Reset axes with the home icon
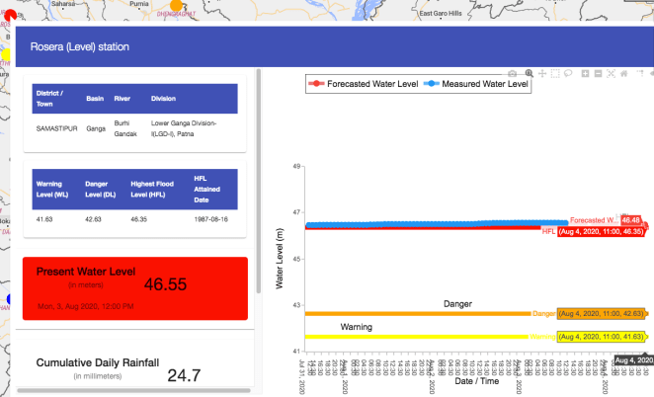This screenshot has width=654, height=397. pos(625,74)
